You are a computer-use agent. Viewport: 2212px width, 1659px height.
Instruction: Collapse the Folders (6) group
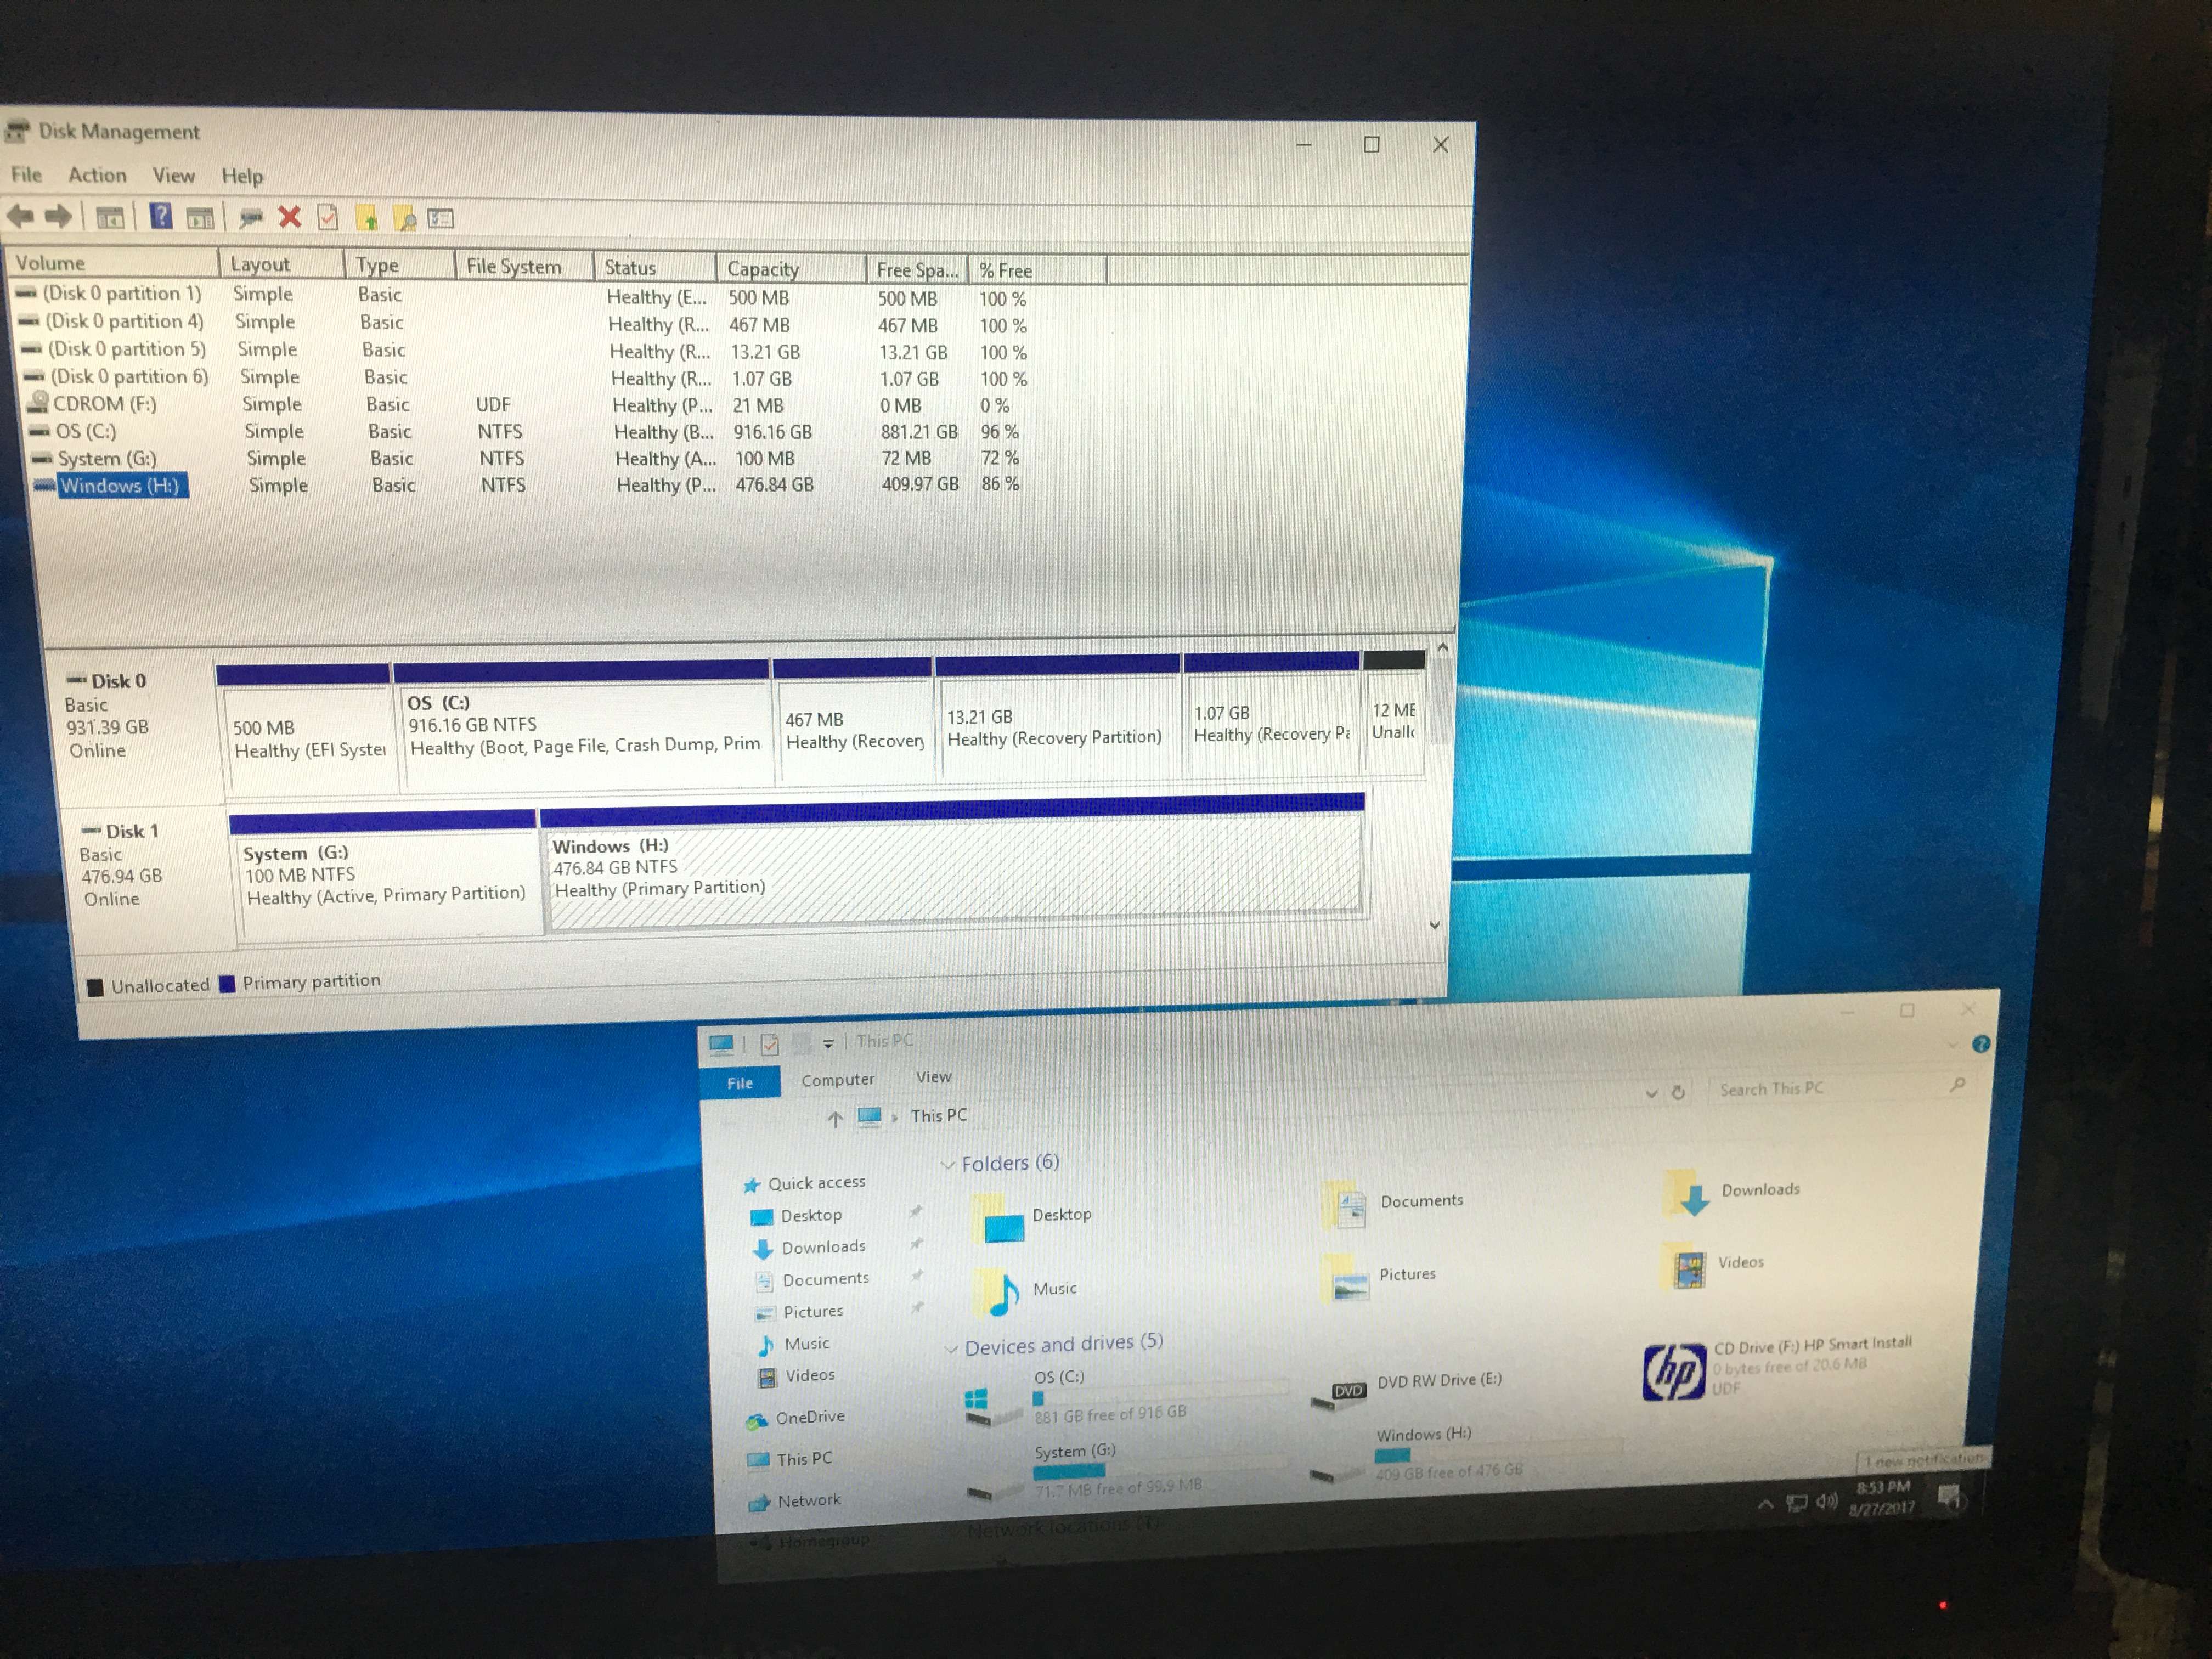[x=947, y=1165]
